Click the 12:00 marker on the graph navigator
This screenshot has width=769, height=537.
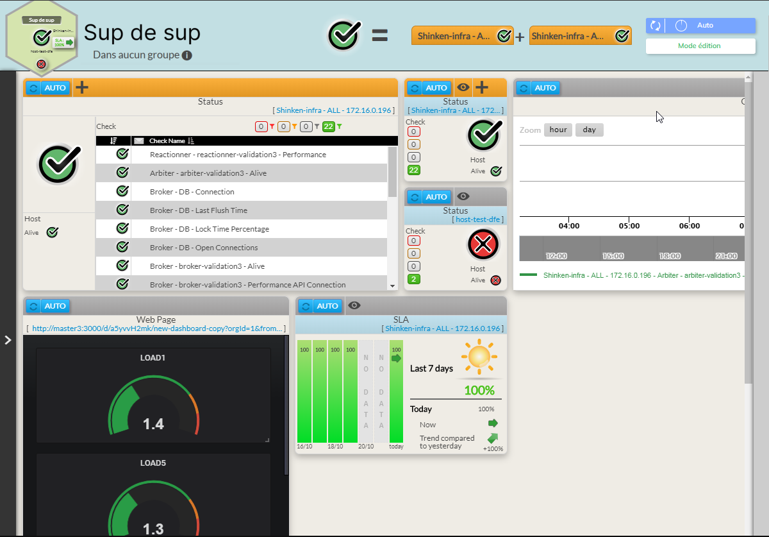coord(556,256)
